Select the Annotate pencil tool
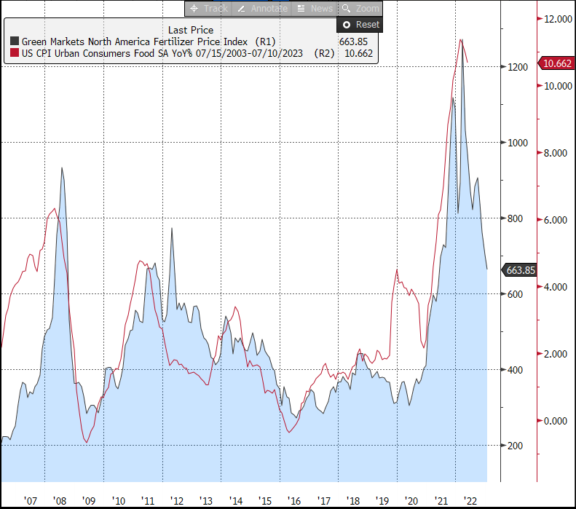Screen dimensions: 576x509 262,9
